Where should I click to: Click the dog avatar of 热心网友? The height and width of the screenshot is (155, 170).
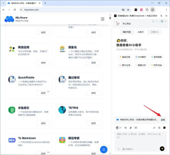click(118, 24)
